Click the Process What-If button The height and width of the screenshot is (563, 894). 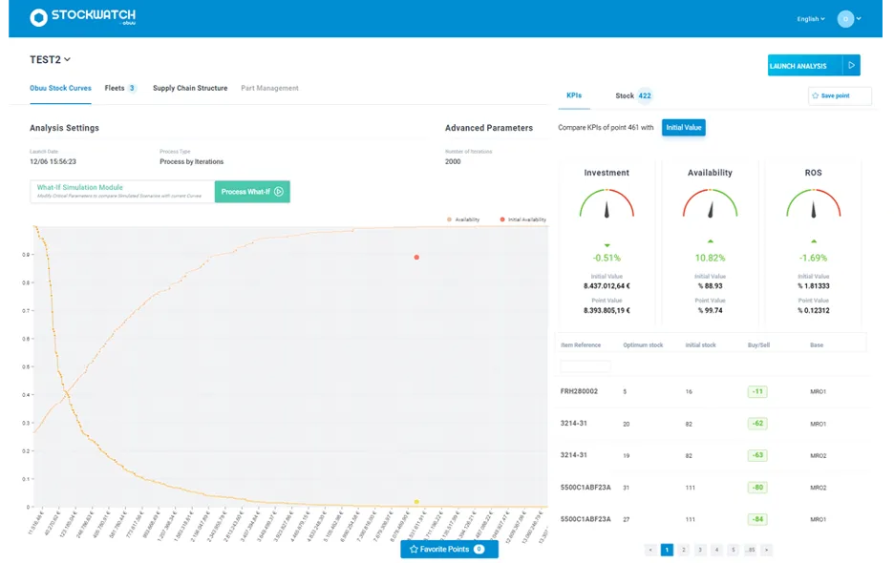252,192
